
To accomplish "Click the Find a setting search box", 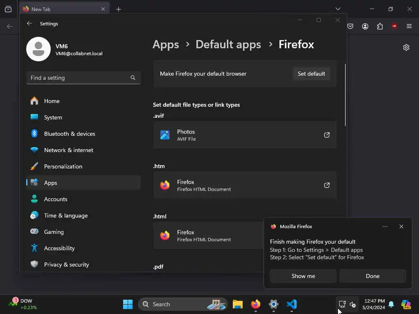I will tap(83, 78).
